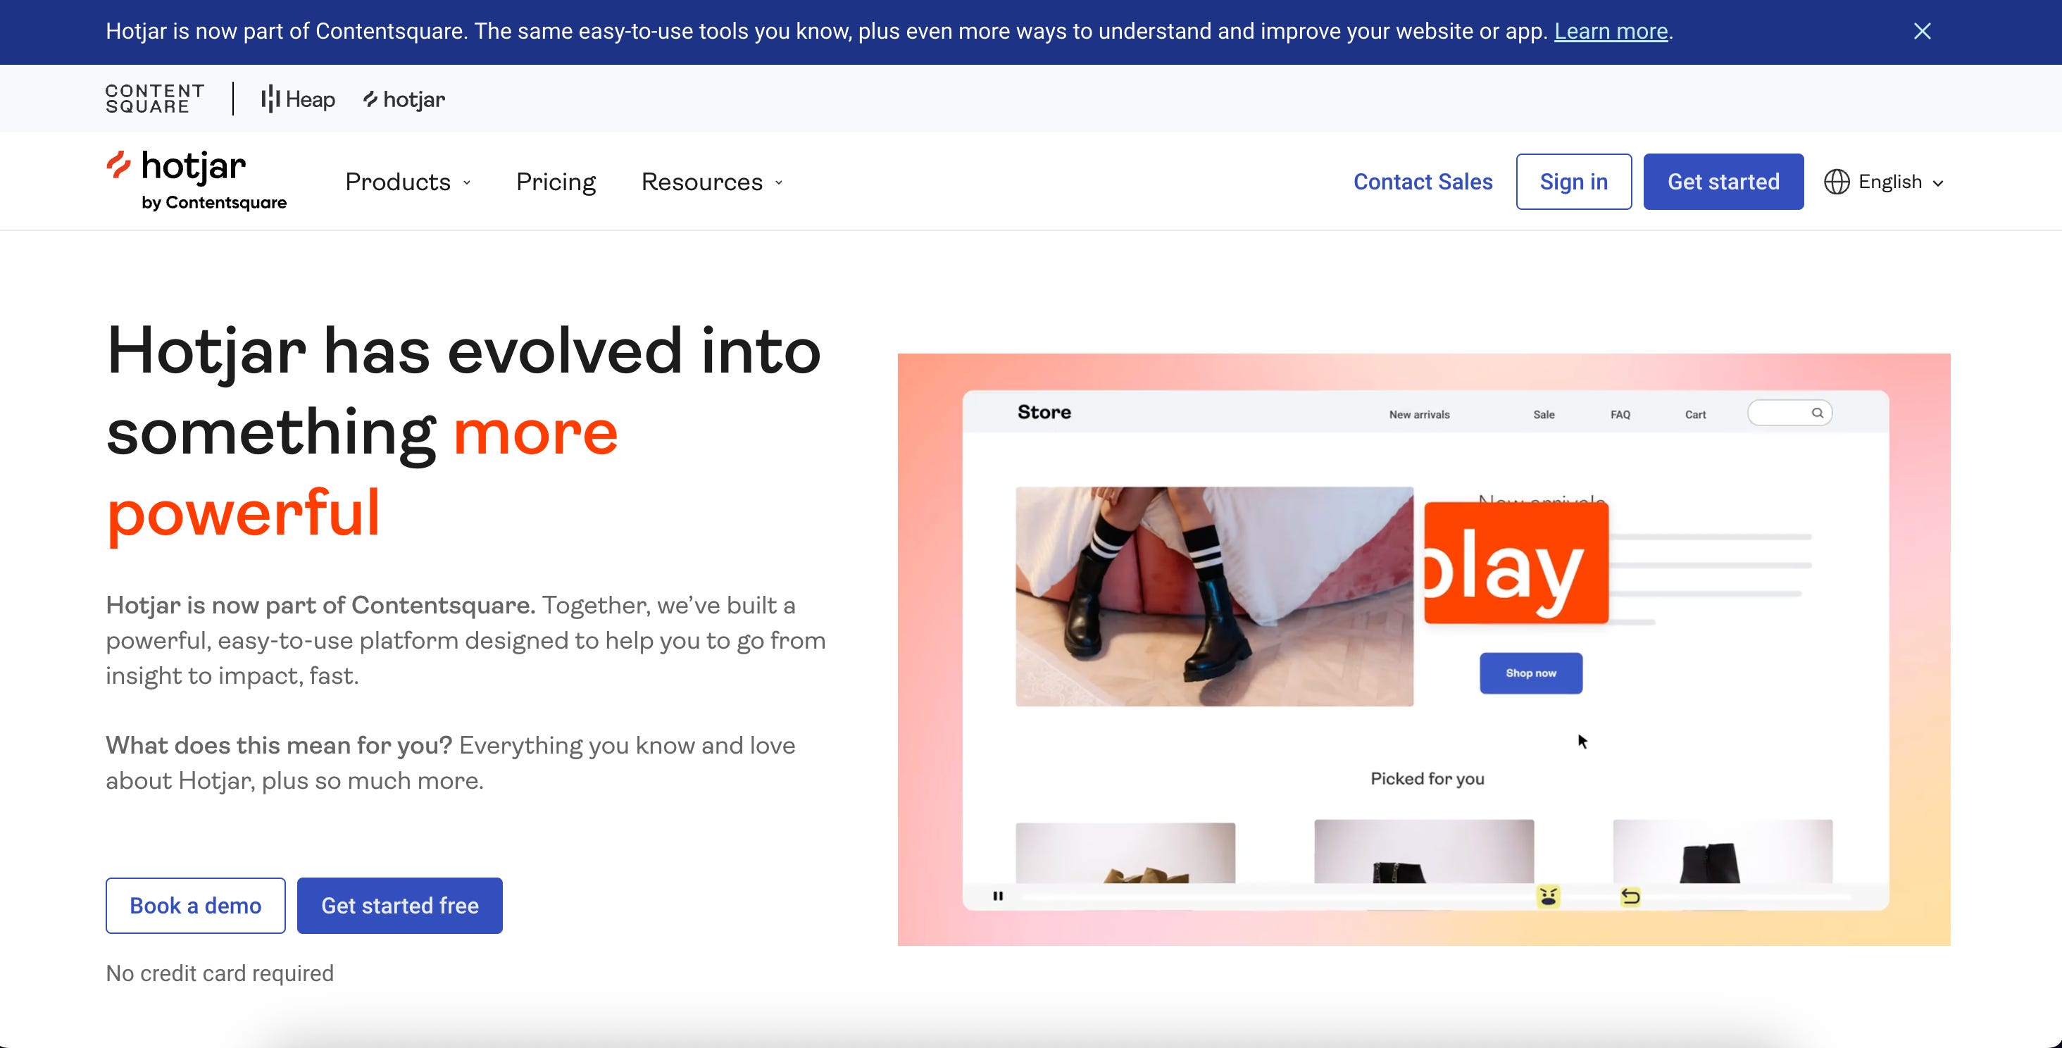Open the English language selector
2062x1048 pixels.
coord(1900,182)
